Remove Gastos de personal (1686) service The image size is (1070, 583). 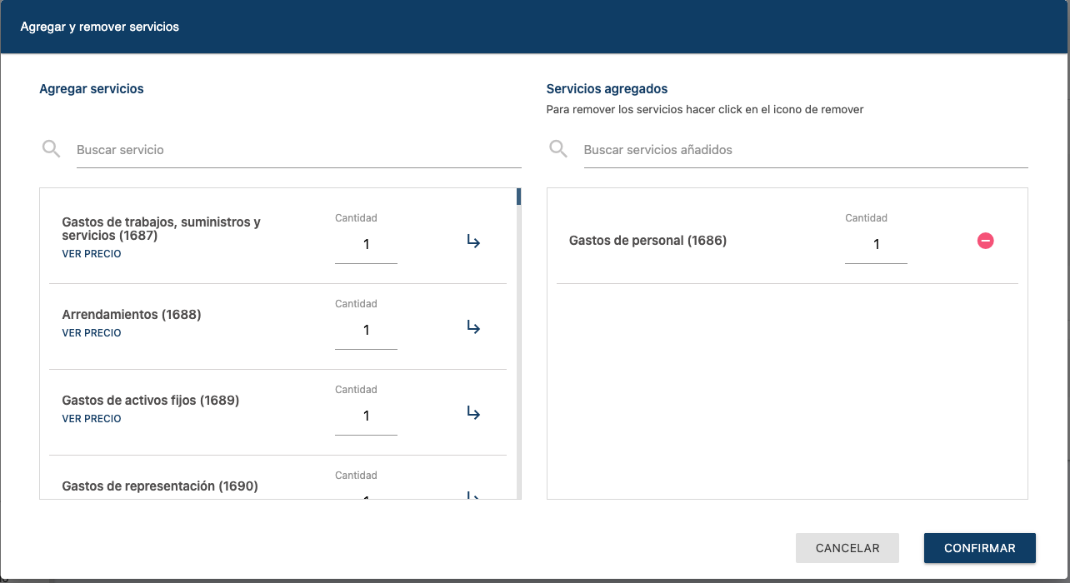point(985,241)
